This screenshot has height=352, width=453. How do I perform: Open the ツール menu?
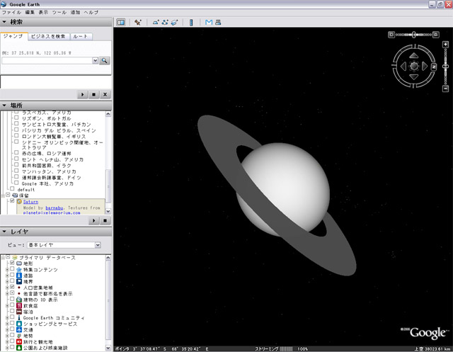(59, 13)
